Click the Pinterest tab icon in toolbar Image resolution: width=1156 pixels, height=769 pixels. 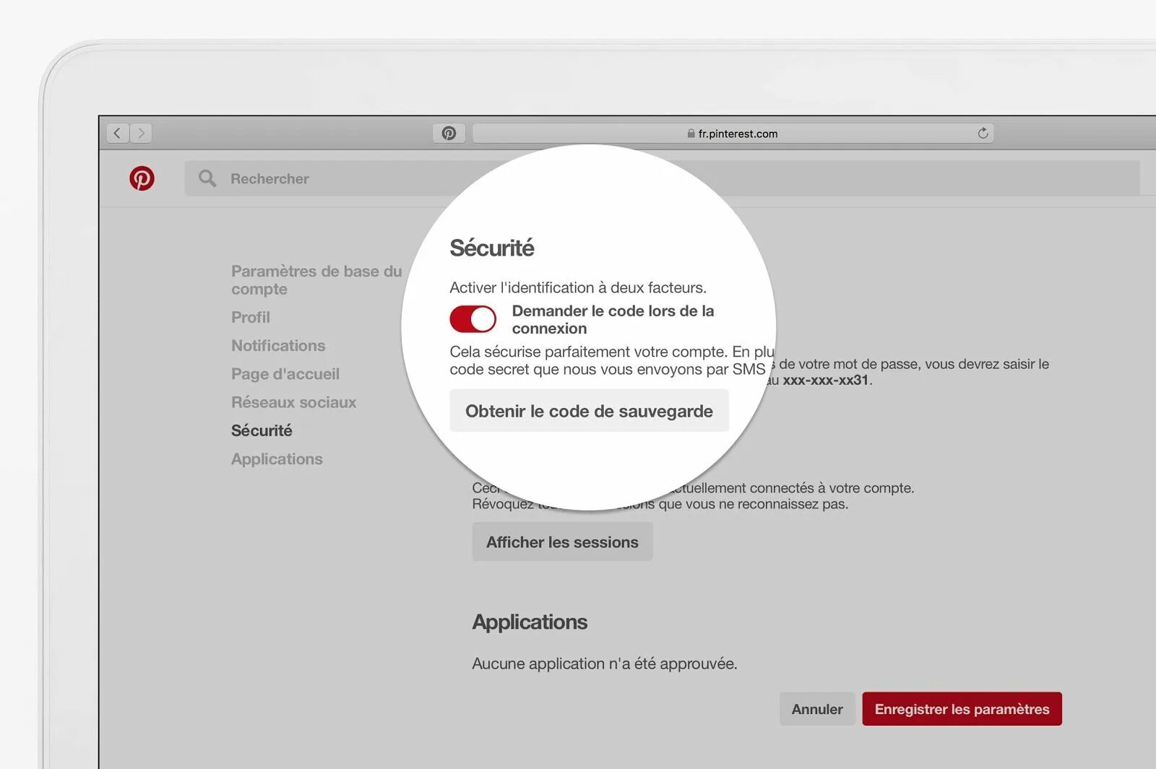coord(449,133)
